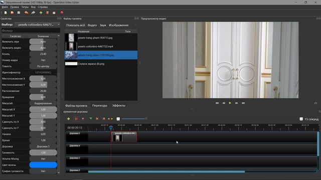321x180 pixels.
Task: Click the timeline horizontal scrollbar
Action: pyautogui.click(x=166, y=171)
